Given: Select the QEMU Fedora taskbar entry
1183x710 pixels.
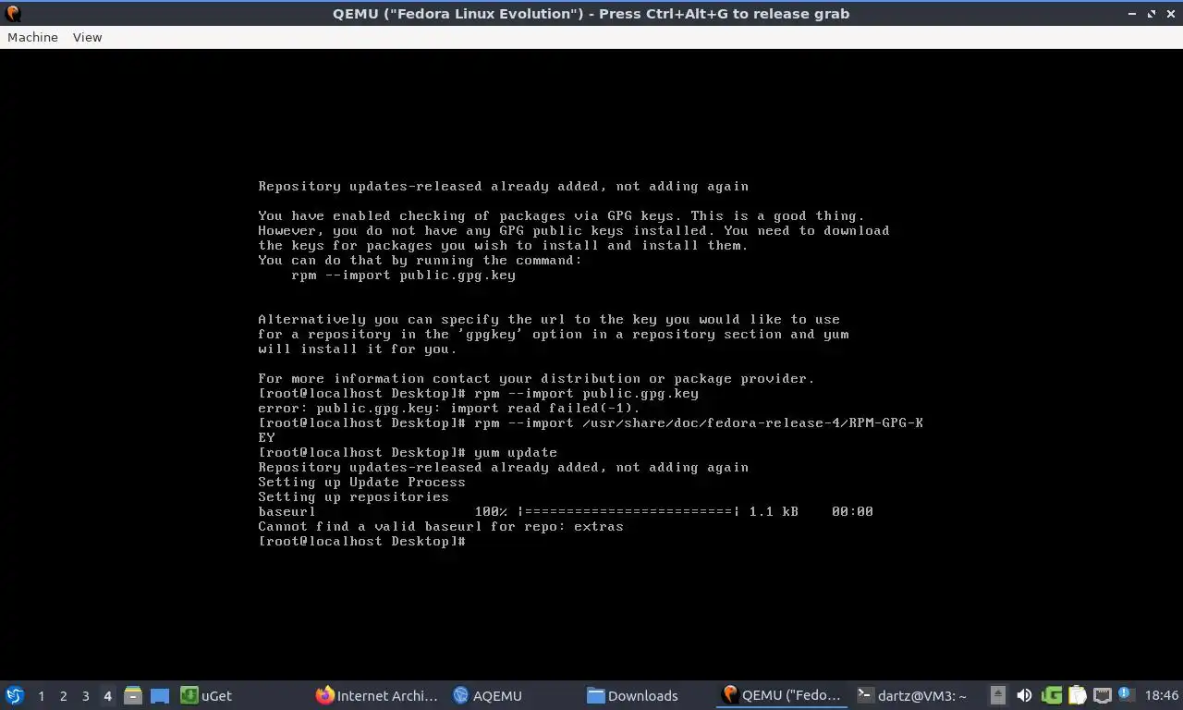Looking at the screenshot, I should pos(782,695).
